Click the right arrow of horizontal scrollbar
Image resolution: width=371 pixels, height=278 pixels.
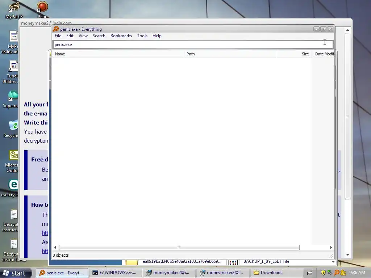(x=331, y=248)
